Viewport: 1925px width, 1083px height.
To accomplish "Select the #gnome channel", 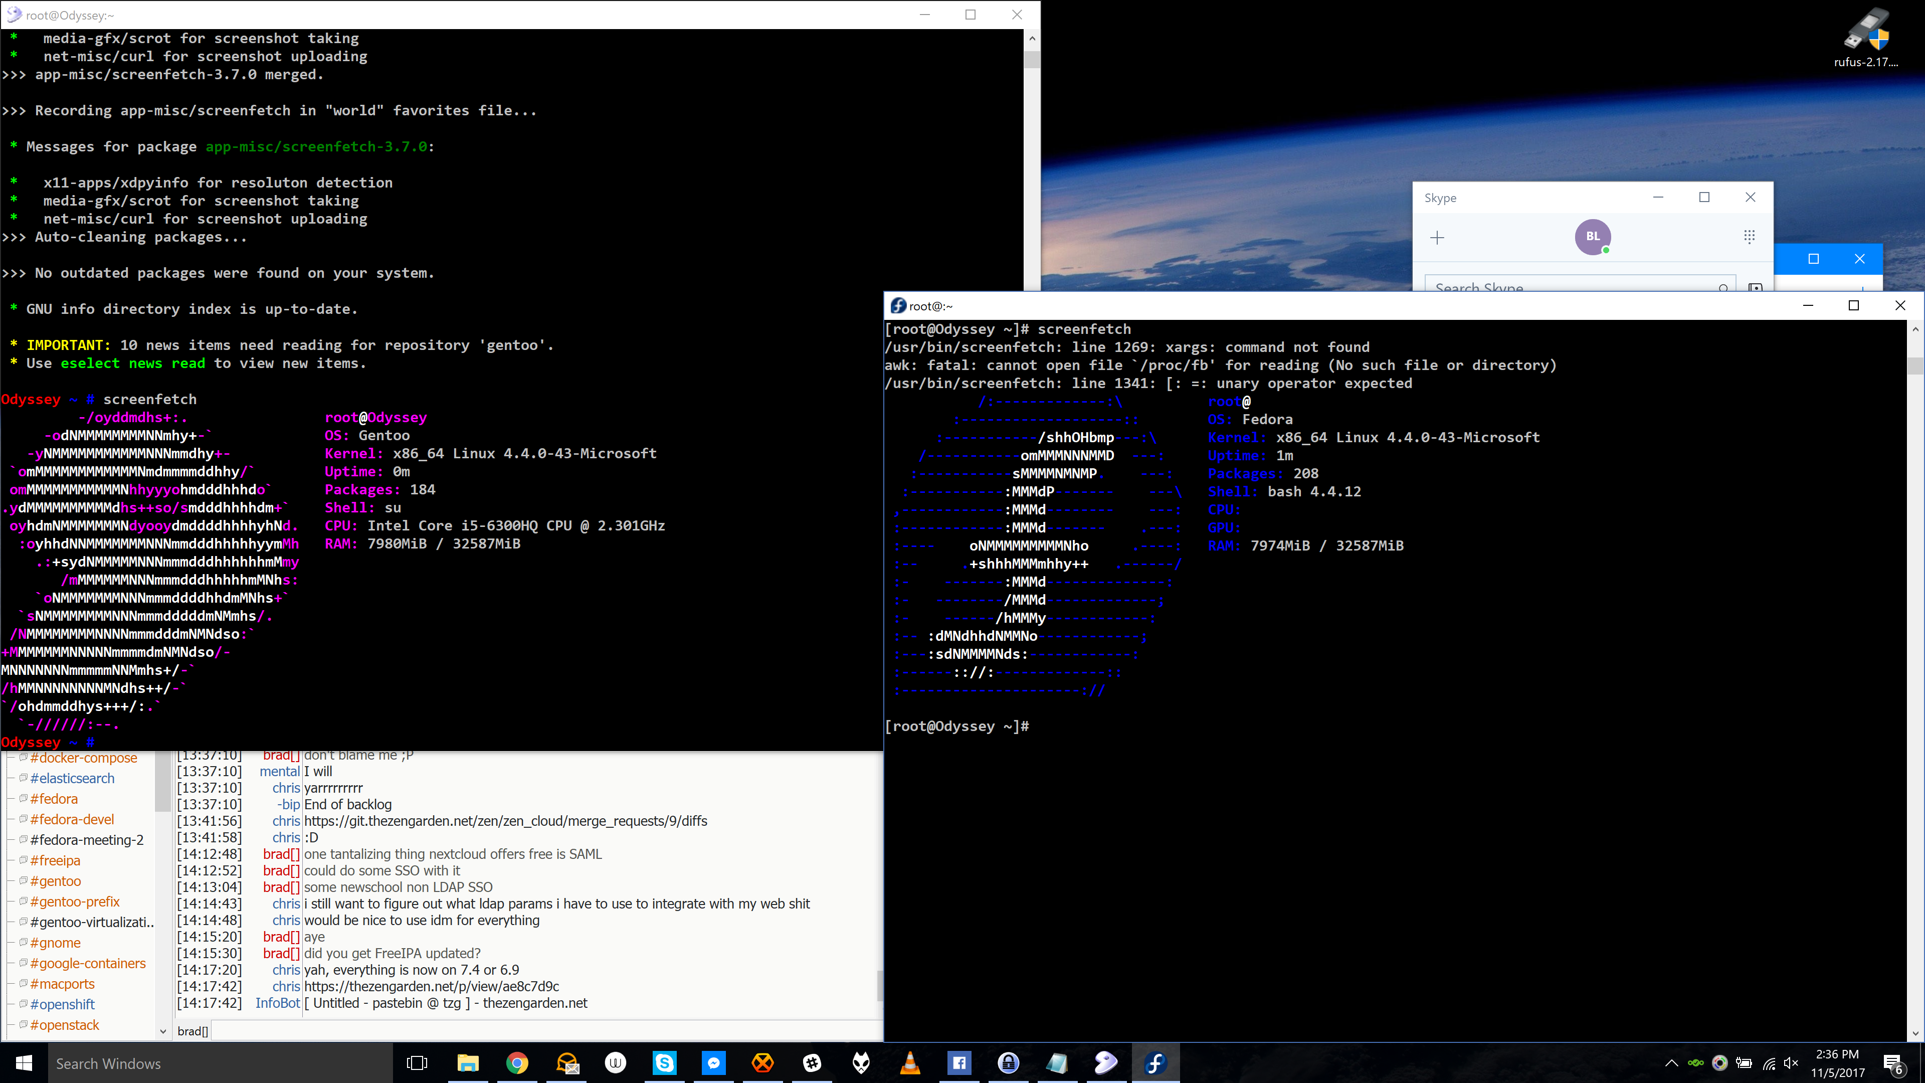I will coord(55,943).
